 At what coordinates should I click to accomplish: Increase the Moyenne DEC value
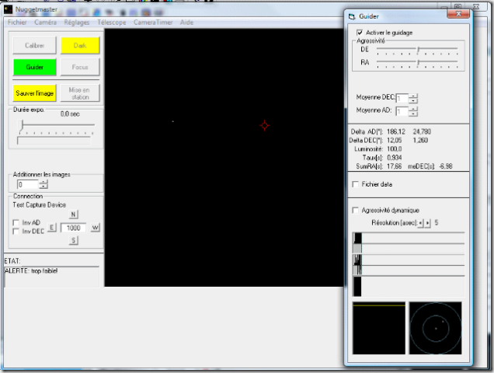coord(413,96)
